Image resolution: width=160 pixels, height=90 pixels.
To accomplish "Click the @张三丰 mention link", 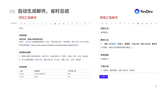I will (x=45, y=56).
